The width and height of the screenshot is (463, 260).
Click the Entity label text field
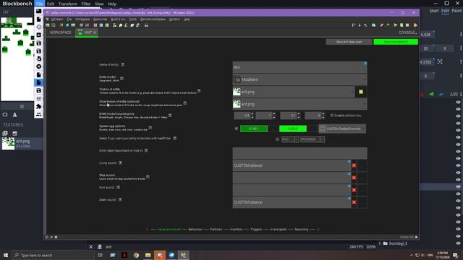point(300,153)
